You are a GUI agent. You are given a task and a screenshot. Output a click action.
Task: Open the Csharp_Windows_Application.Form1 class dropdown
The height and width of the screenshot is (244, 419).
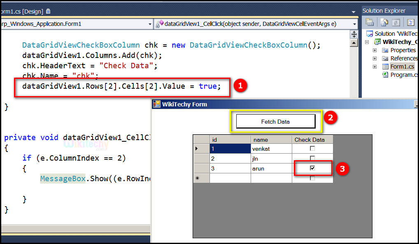click(151, 24)
